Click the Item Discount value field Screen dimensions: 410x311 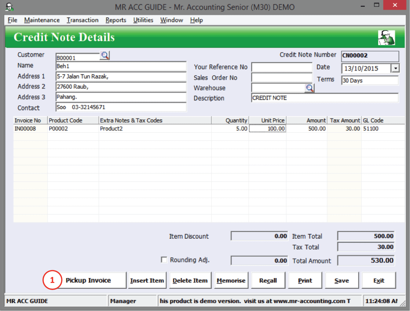coord(259,236)
